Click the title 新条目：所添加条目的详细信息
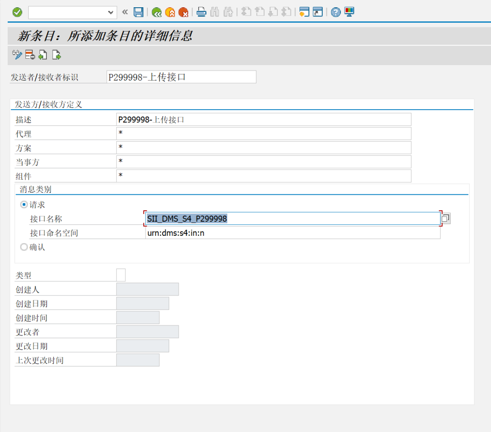491x432 pixels. tap(105, 36)
